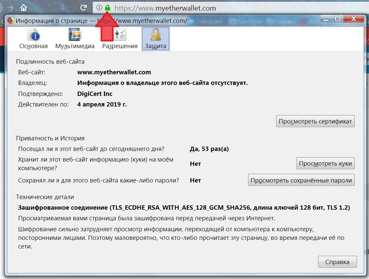This screenshot has height=279, width=369.
Task: Click the browser forward arrow
Action: point(10,8)
